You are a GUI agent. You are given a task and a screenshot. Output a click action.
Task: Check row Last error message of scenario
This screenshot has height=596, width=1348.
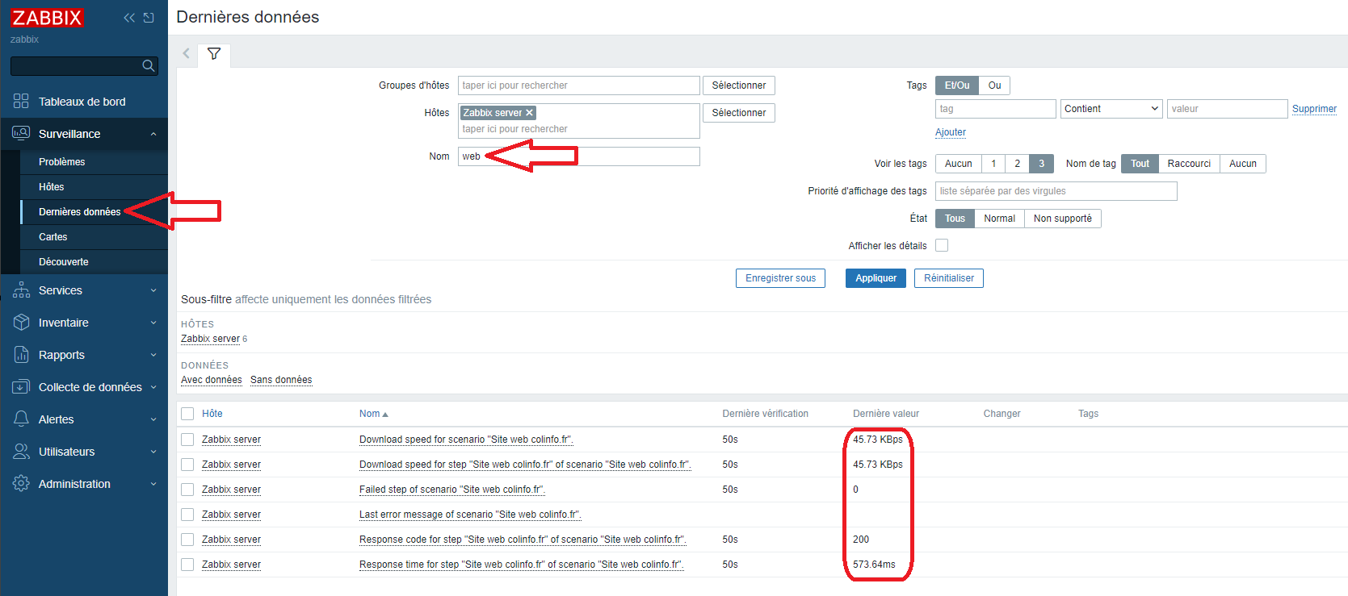click(x=187, y=515)
